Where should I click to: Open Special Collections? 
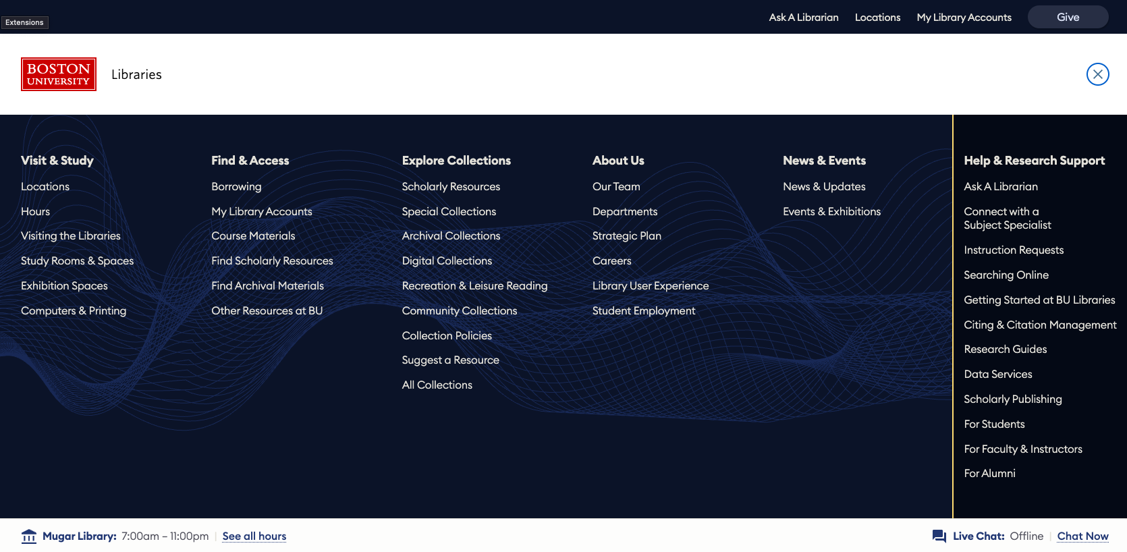point(449,211)
